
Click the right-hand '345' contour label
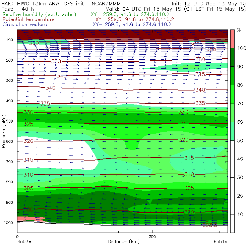(x=200, y=74)
